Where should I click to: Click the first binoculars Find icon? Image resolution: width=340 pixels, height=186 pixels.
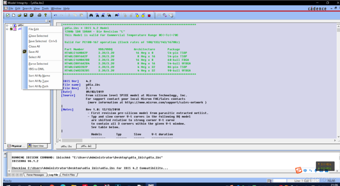[91, 15]
